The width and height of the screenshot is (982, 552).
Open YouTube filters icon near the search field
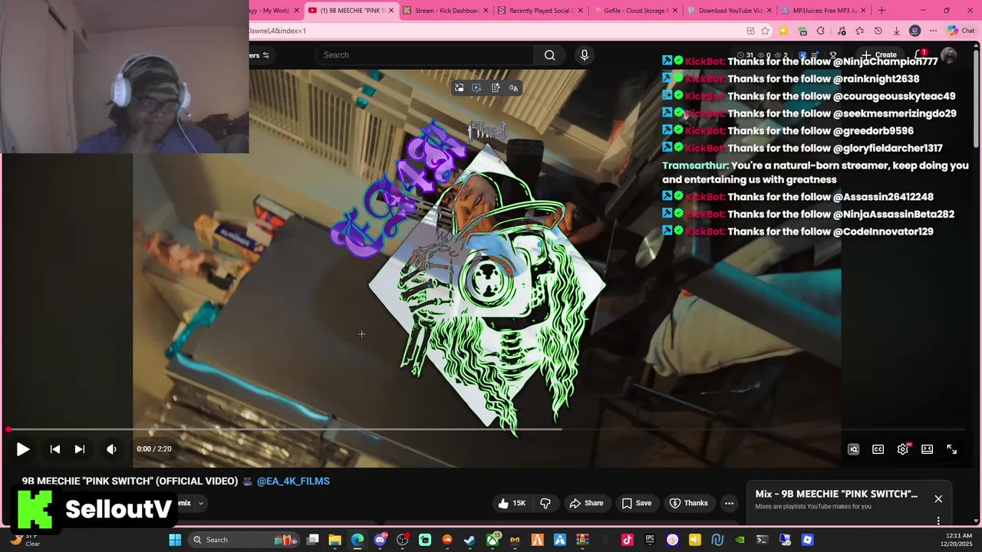(x=265, y=55)
